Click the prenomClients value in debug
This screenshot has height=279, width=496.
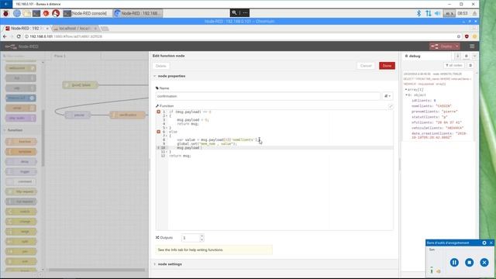pos(449,112)
